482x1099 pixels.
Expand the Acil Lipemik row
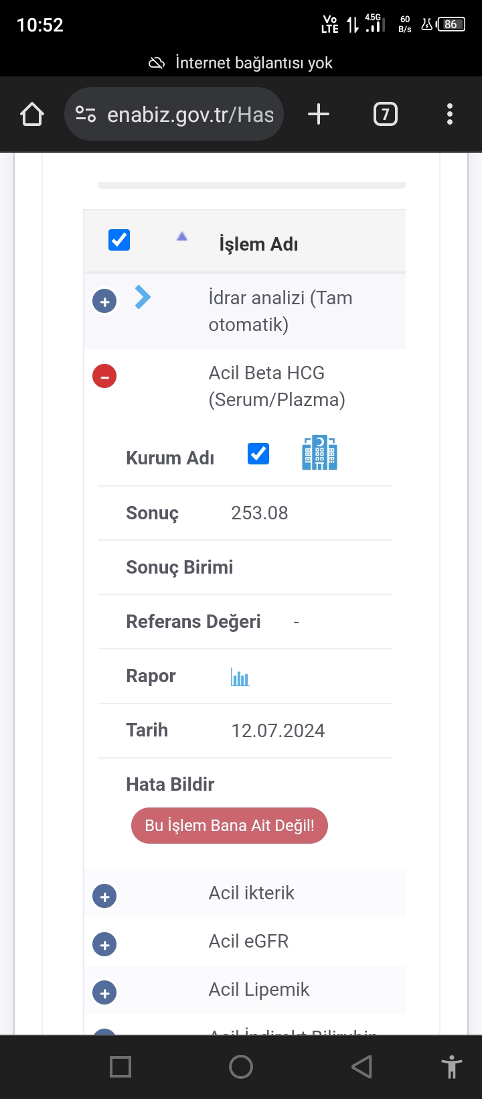104,993
